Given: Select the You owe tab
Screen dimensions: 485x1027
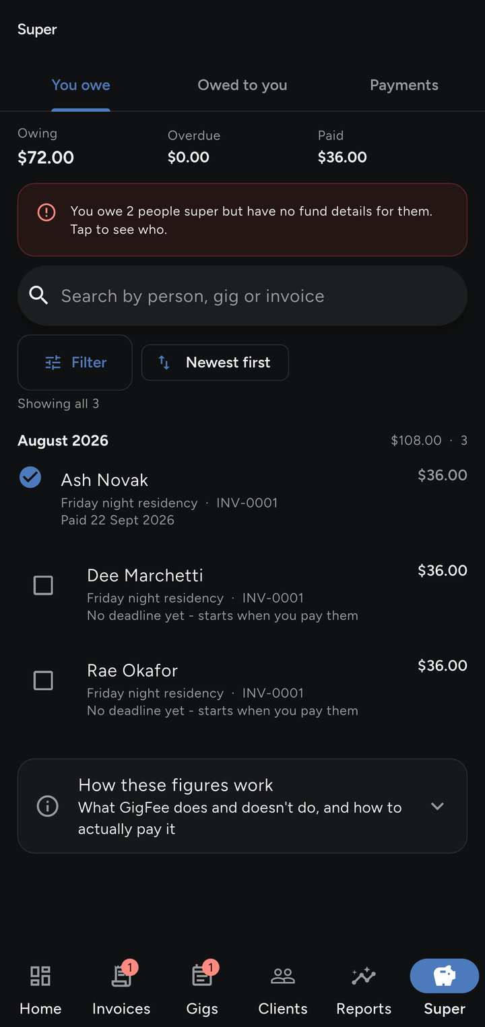Looking at the screenshot, I should point(81,85).
